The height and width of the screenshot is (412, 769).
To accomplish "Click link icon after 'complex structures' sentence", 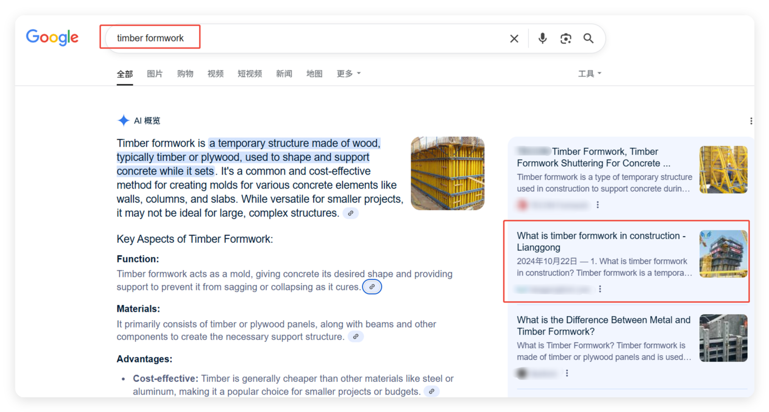I will (x=350, y=213).
